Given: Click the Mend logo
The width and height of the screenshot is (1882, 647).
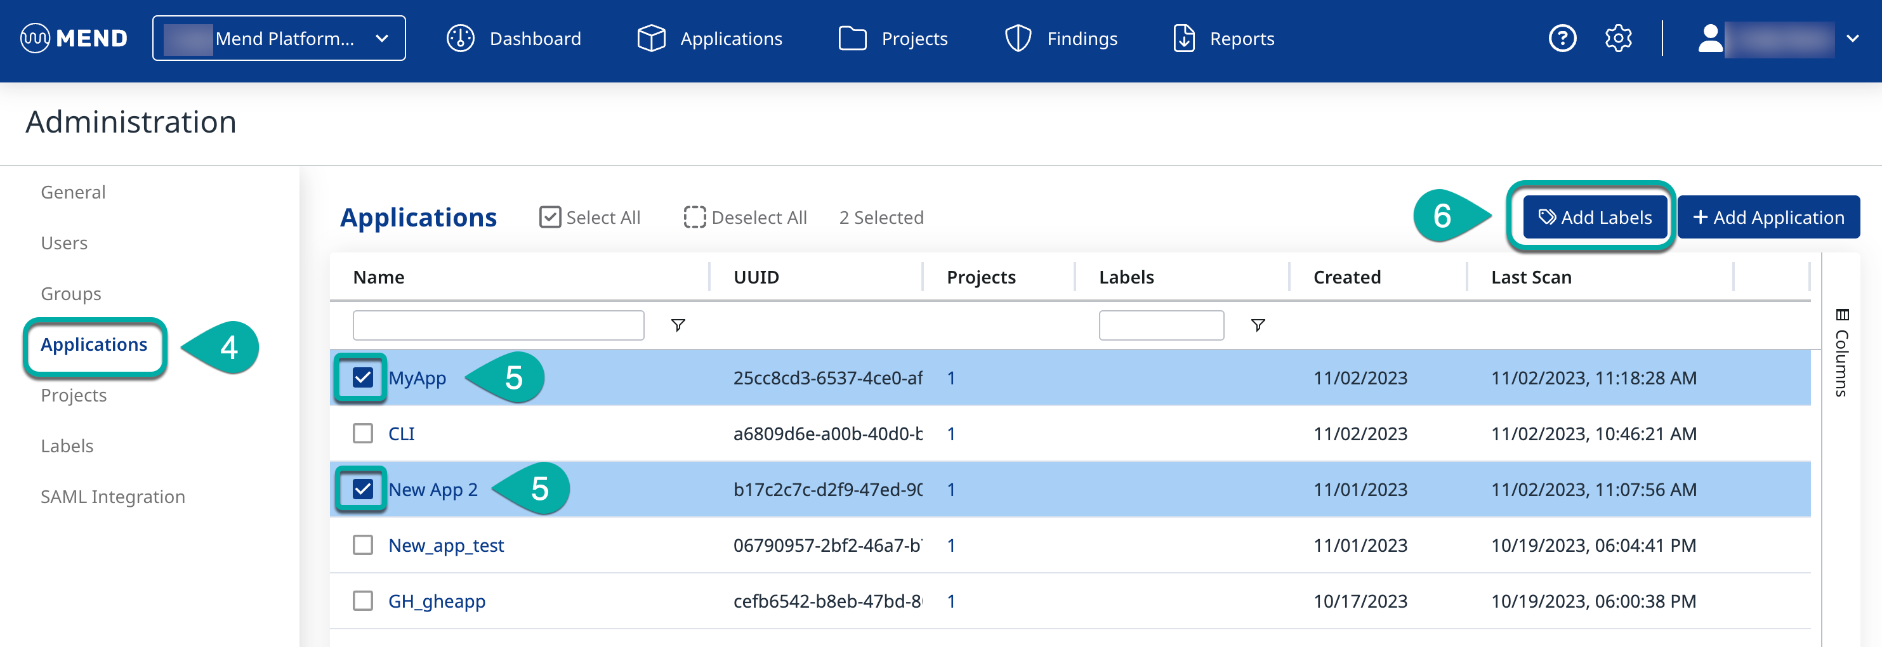Looking at the screenshot, I should click(x=73, y=38).
